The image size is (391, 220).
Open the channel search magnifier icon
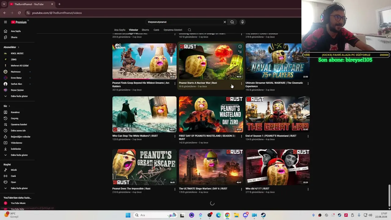pos(190,30)
